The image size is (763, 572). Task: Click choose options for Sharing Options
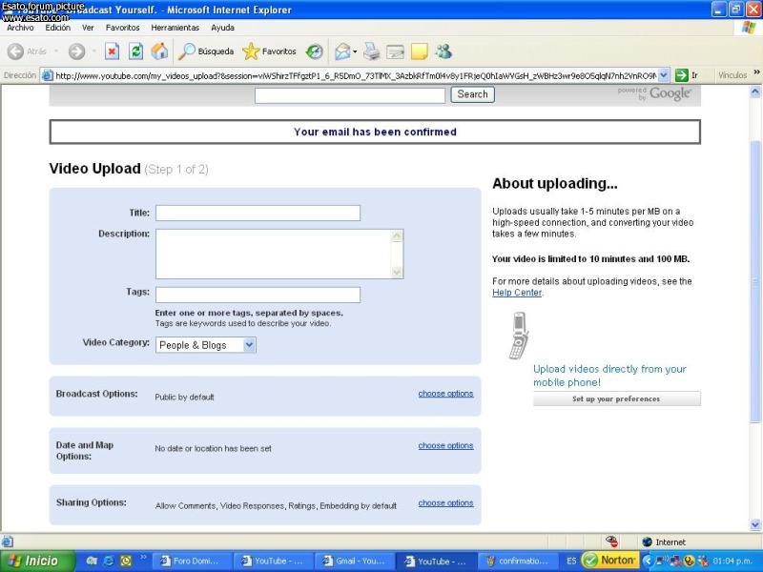445,503
